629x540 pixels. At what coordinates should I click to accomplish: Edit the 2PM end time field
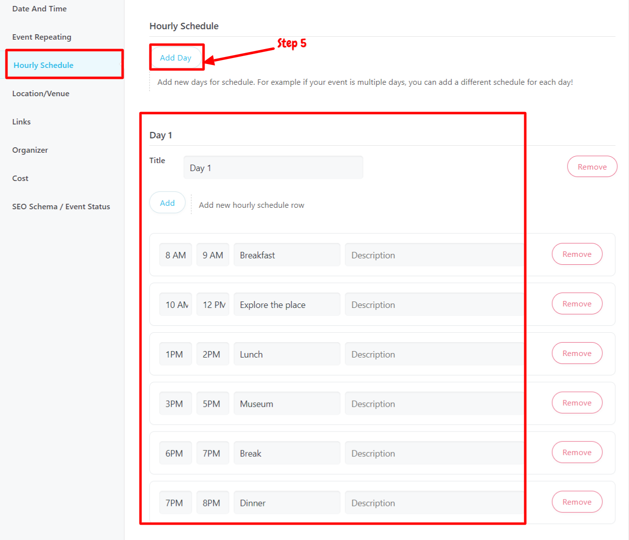click(x=213, y=354)
